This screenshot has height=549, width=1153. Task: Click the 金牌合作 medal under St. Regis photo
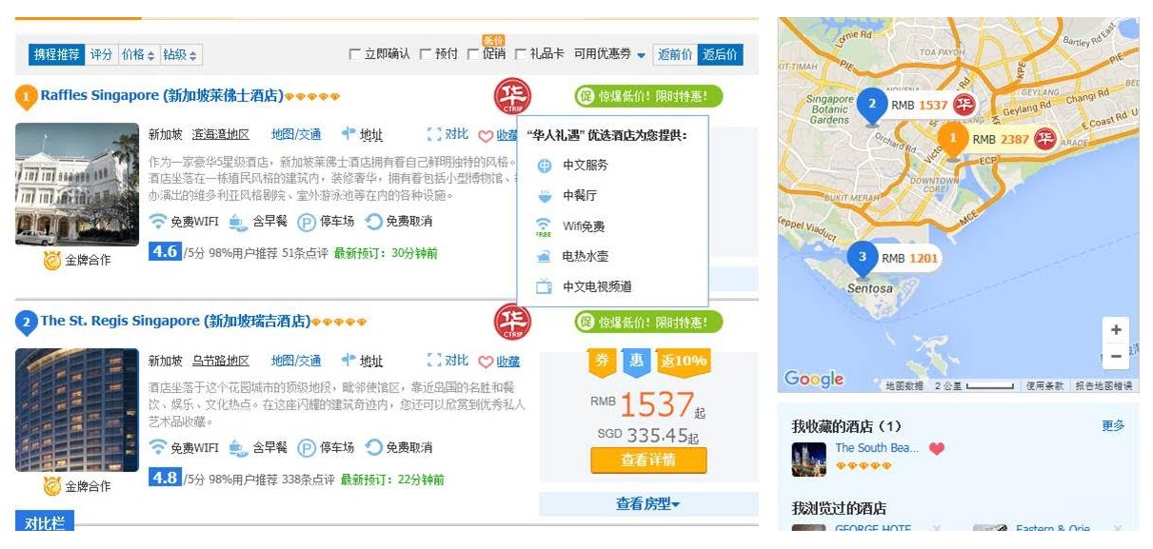(x=52, y=486)
